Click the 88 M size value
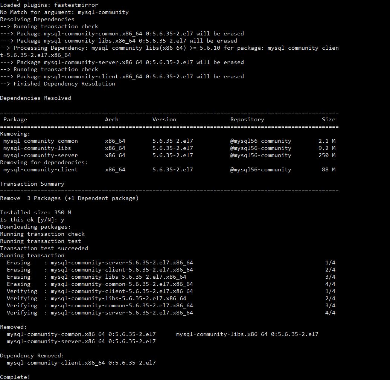The width and height of the screenshot is (390, 380). [x=328, y=169]
